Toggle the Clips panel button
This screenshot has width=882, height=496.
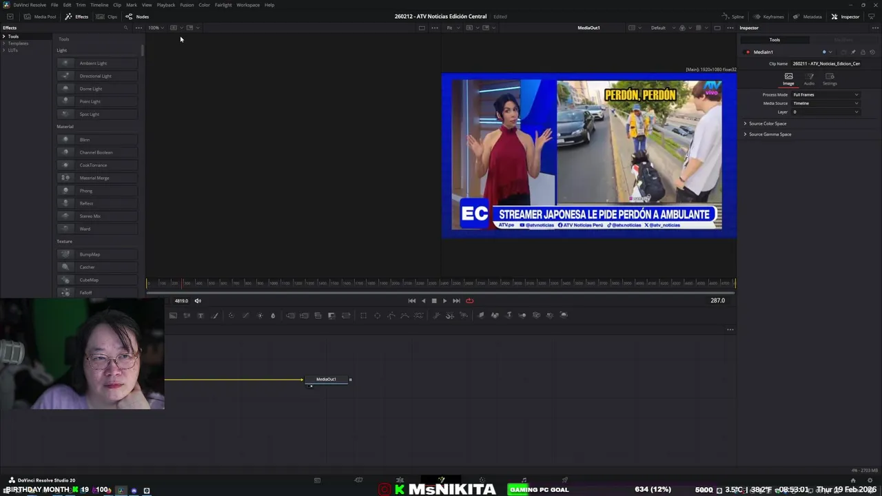click(x=107, y=17)
